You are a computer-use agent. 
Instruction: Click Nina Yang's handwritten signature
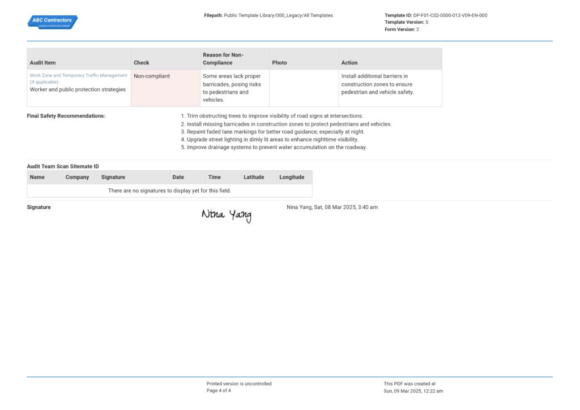coord(226,215)
